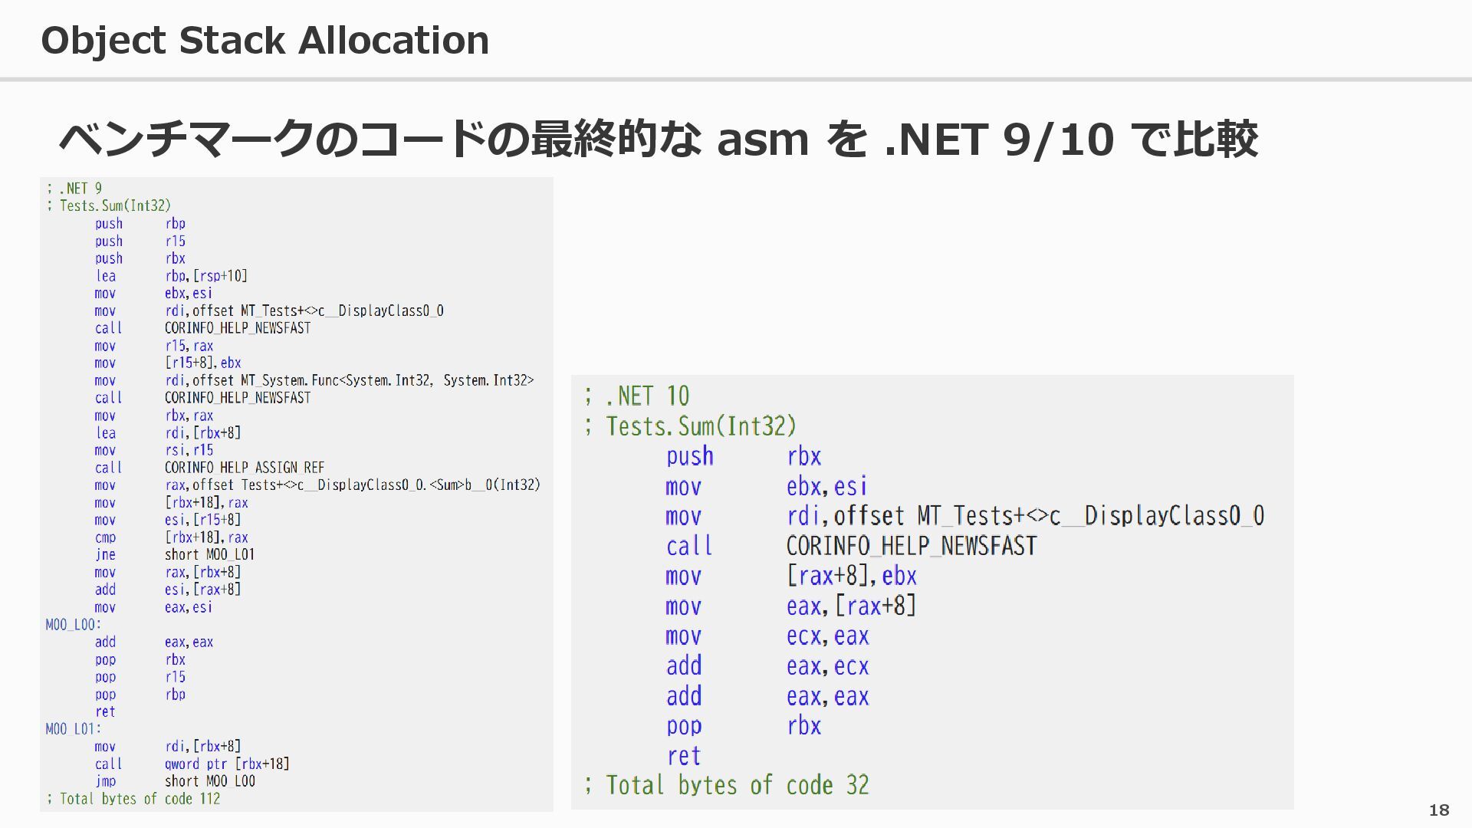Click 'Total bytes of code 32' line
Viewport: 1472px width, 828px height.
pos(726,785)
